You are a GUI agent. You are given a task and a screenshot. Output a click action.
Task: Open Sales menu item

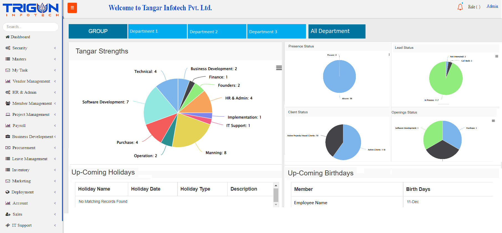coord(17,214)
